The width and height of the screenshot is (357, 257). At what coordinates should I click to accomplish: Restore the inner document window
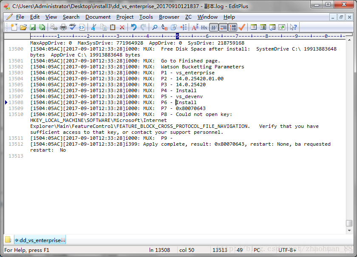click(x=341, y=17)
